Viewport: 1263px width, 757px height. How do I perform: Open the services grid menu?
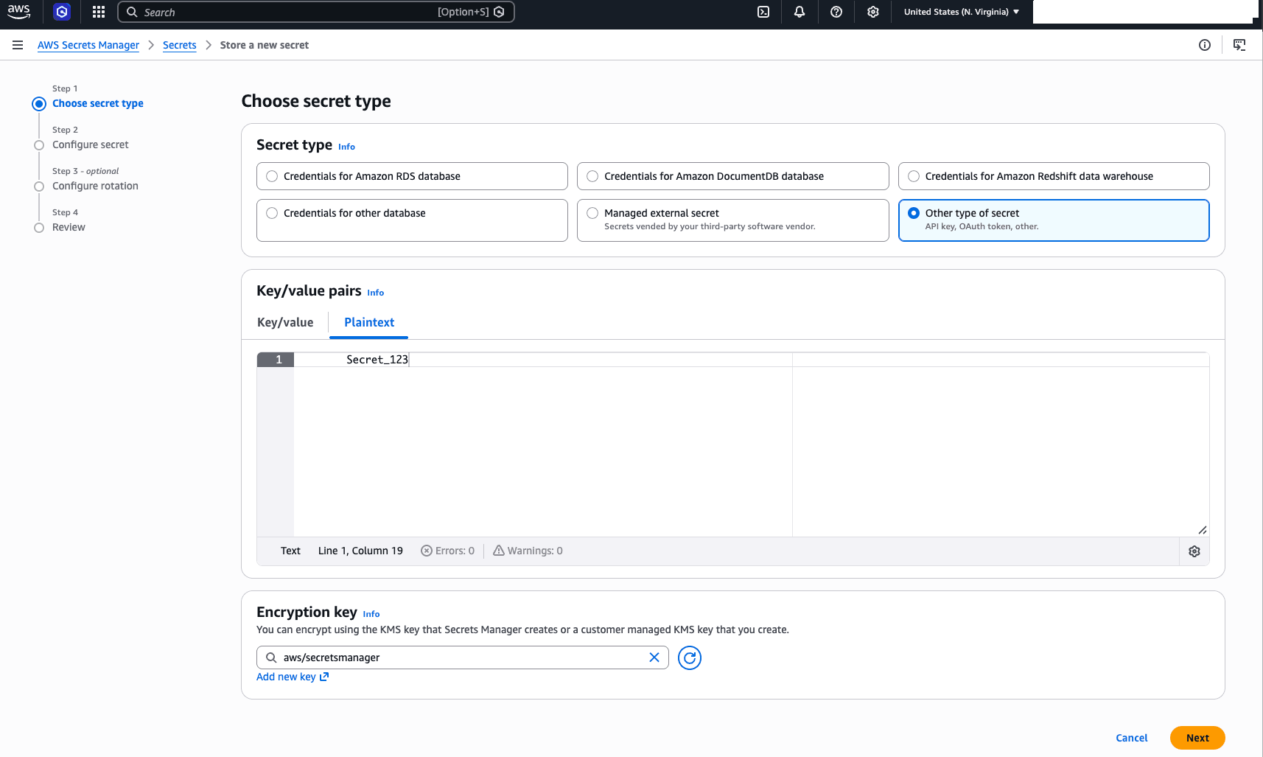[99, 12]
